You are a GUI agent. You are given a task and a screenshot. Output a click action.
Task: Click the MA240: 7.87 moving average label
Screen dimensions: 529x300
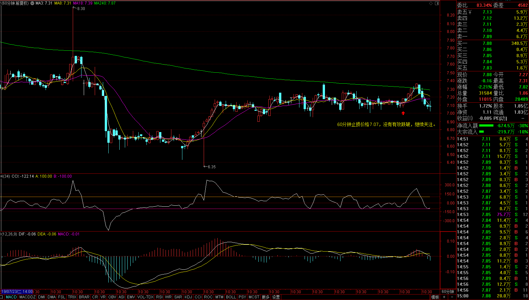[x=105, y=3]
